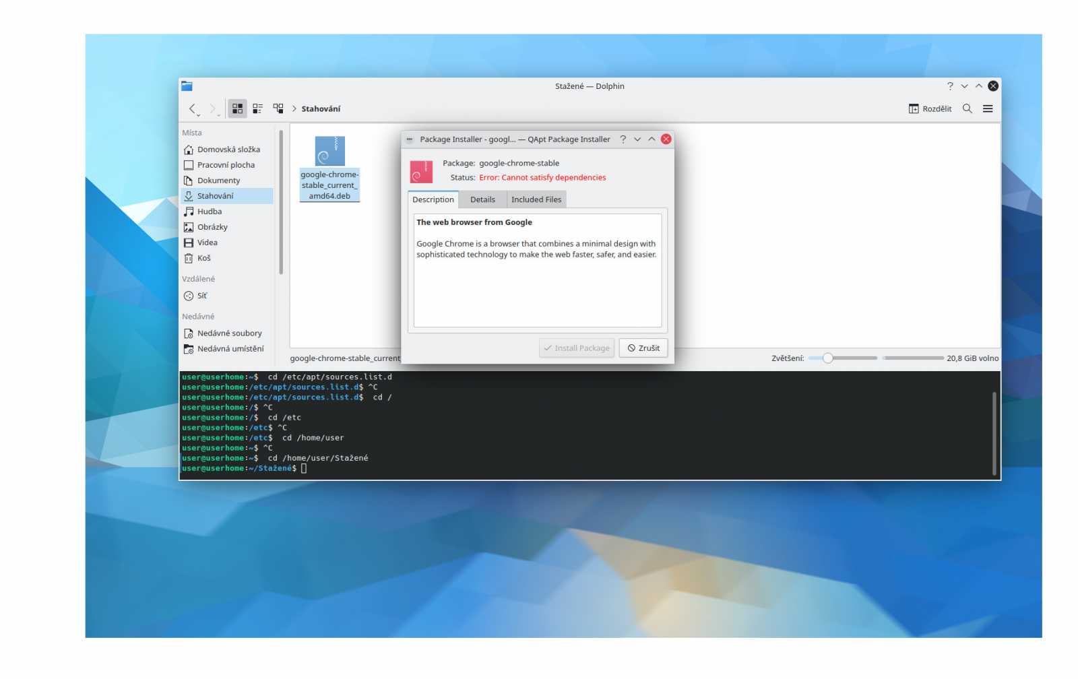Image resolution: width=1078 pixels, height=679 pixels.
Task: Click the Stahování breadcrumb location
Action: coord(321,108)
